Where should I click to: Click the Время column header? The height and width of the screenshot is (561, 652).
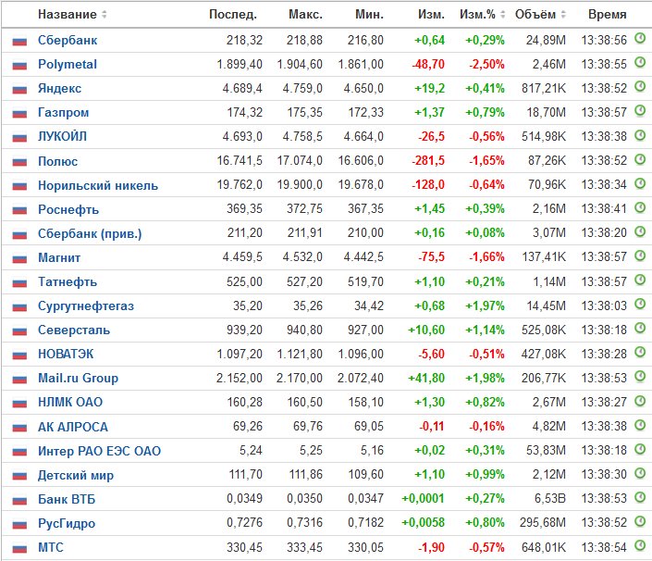point(607,14)
